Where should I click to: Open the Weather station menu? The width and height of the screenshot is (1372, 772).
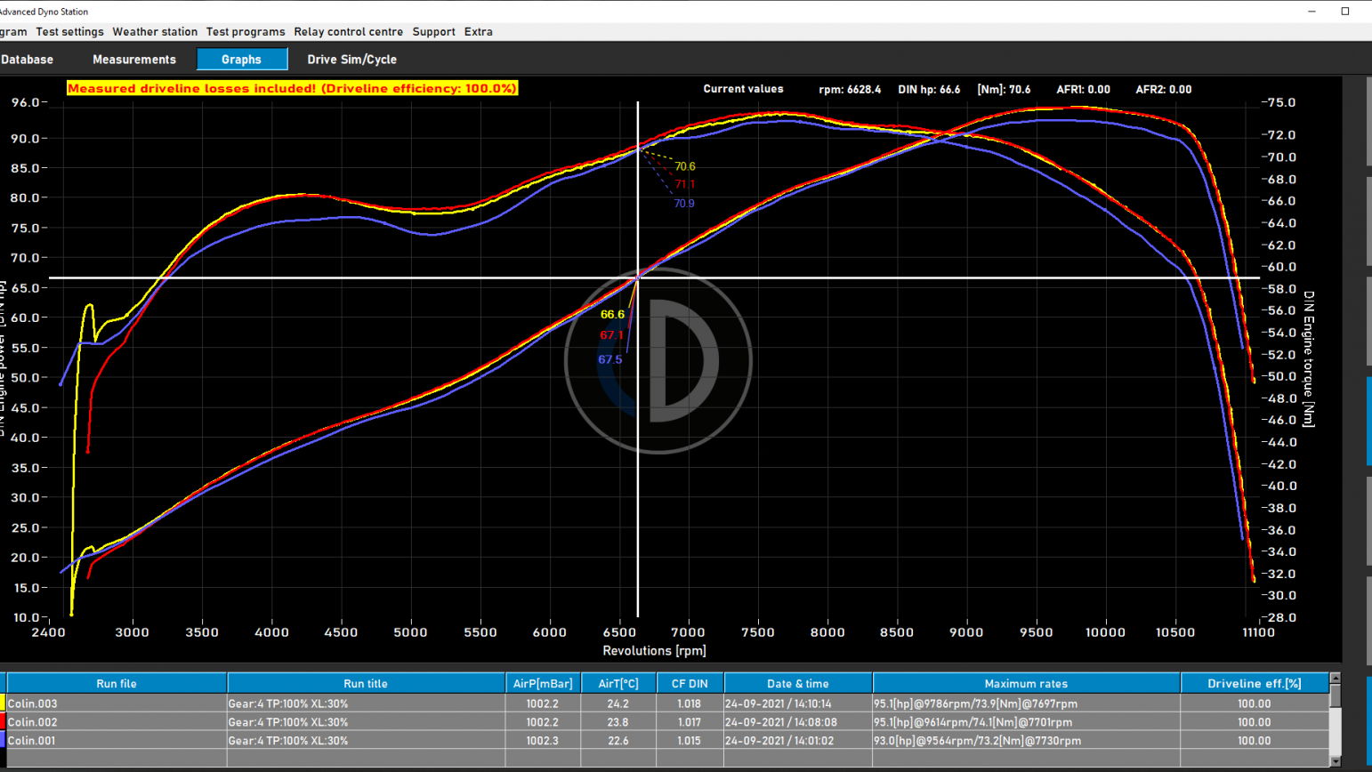155,32
